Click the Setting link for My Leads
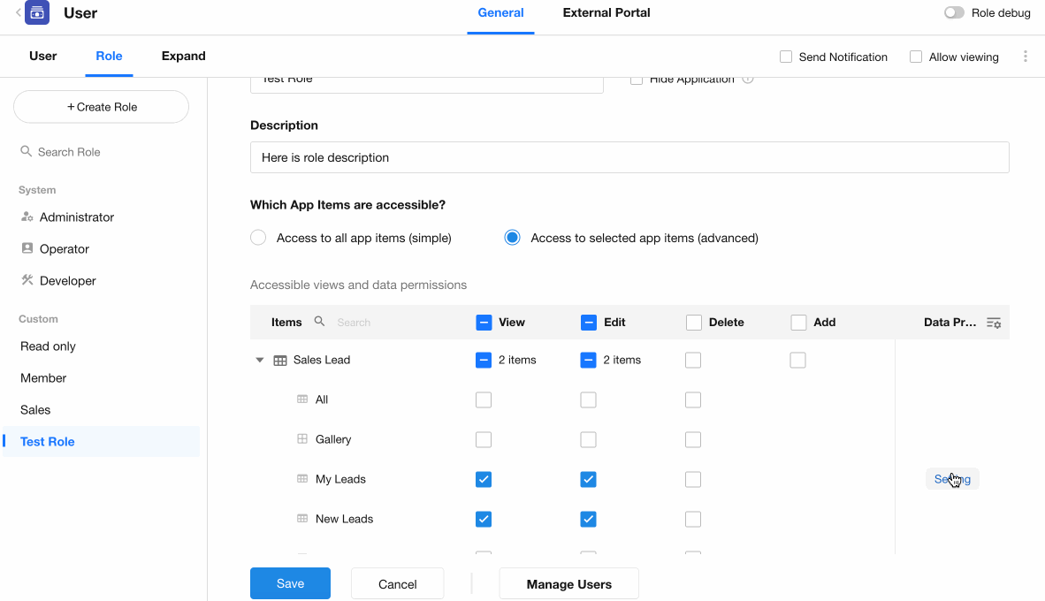1045x601 pixels. point(952,479)
